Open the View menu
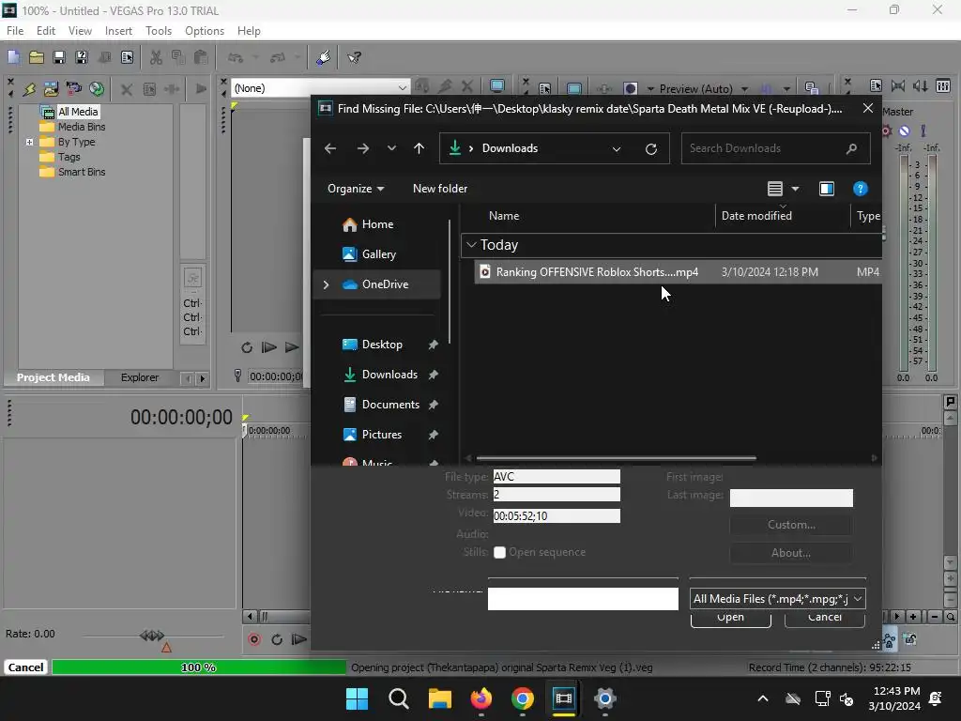Viewport: 961px width, 721px height. (81, 31)
